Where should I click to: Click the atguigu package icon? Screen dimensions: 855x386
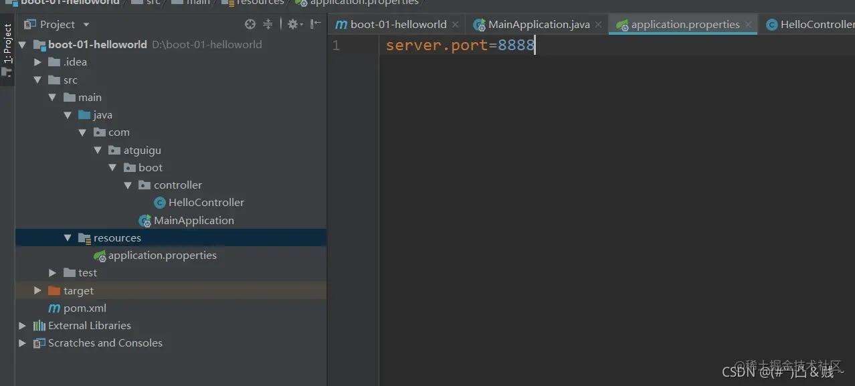(114, 151)
